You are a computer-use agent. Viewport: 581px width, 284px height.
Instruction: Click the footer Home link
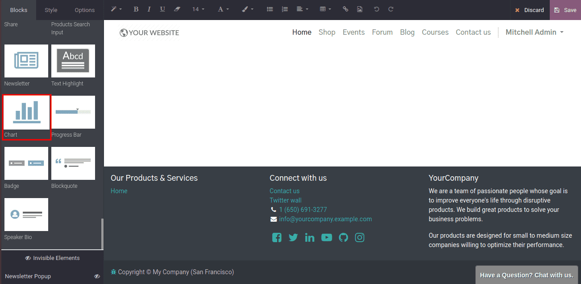(x=119, y=191)
